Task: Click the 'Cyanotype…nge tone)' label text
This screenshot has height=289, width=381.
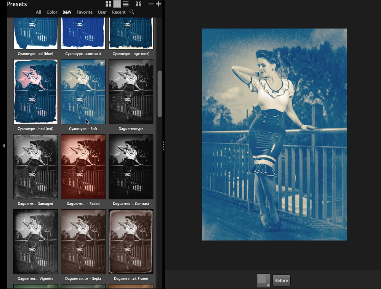Action: coord(131,54)
